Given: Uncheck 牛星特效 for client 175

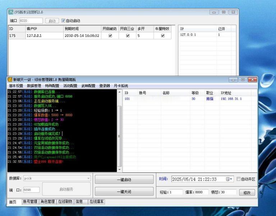Looking at the screenshot, I should pos(163,36).
